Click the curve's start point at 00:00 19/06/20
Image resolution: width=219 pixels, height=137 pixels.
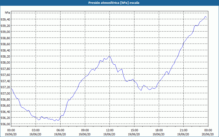11,89
